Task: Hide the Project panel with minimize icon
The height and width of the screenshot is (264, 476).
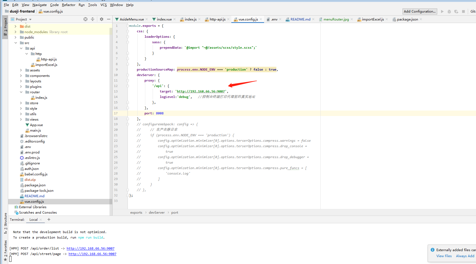Action: point(108,19)
